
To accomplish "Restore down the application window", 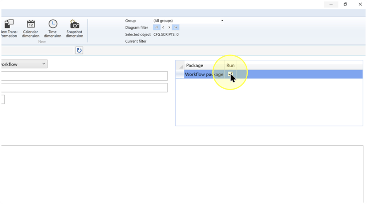I will tap(345, 4).
